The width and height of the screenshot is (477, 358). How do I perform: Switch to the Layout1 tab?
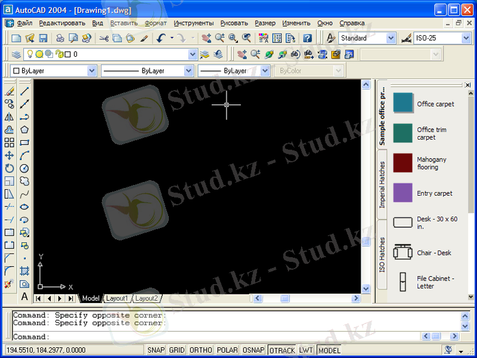click(117, 298)
